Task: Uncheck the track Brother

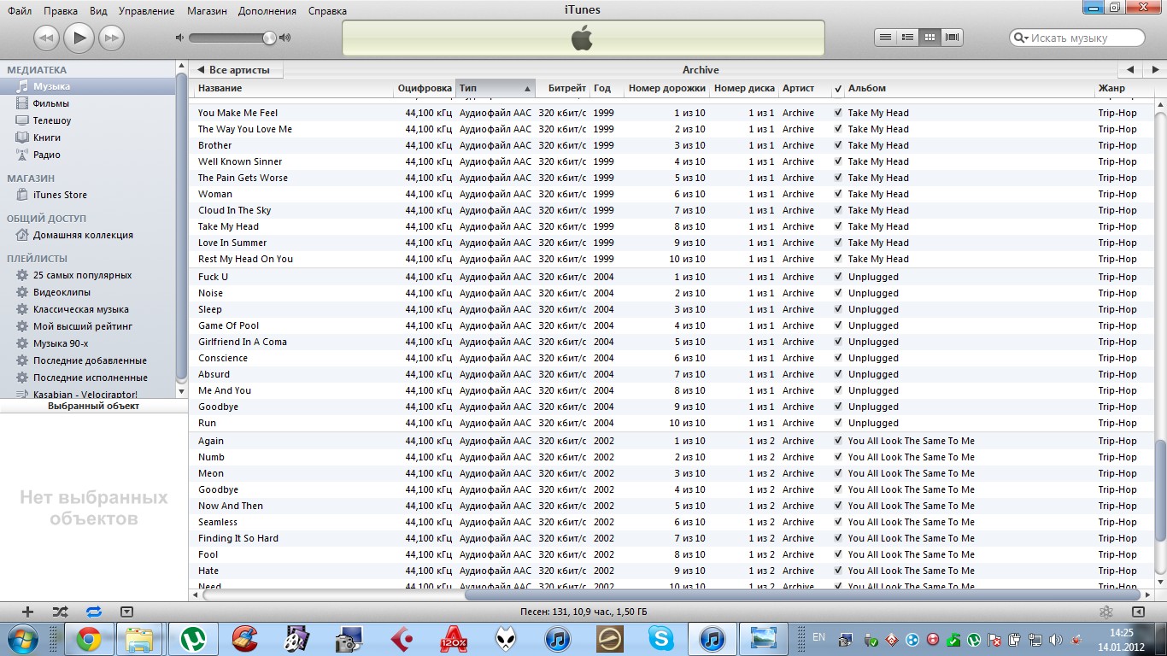Action: [838, 145]
